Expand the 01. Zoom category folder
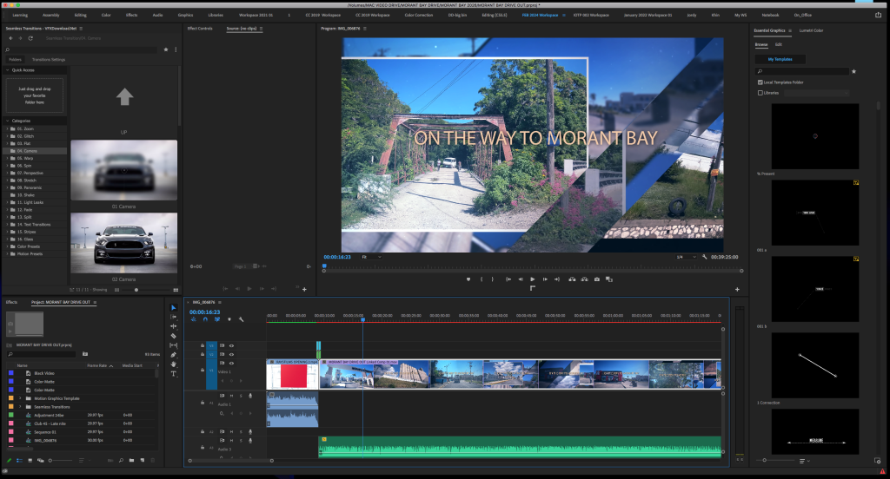This screenshot has height=479, width=890. [7, 128]
